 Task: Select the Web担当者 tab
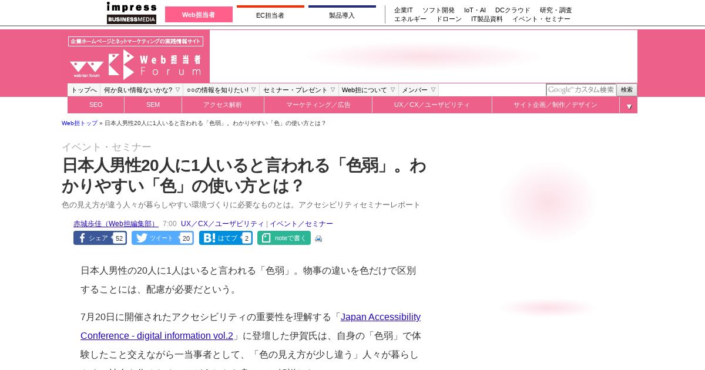point(199,15)
